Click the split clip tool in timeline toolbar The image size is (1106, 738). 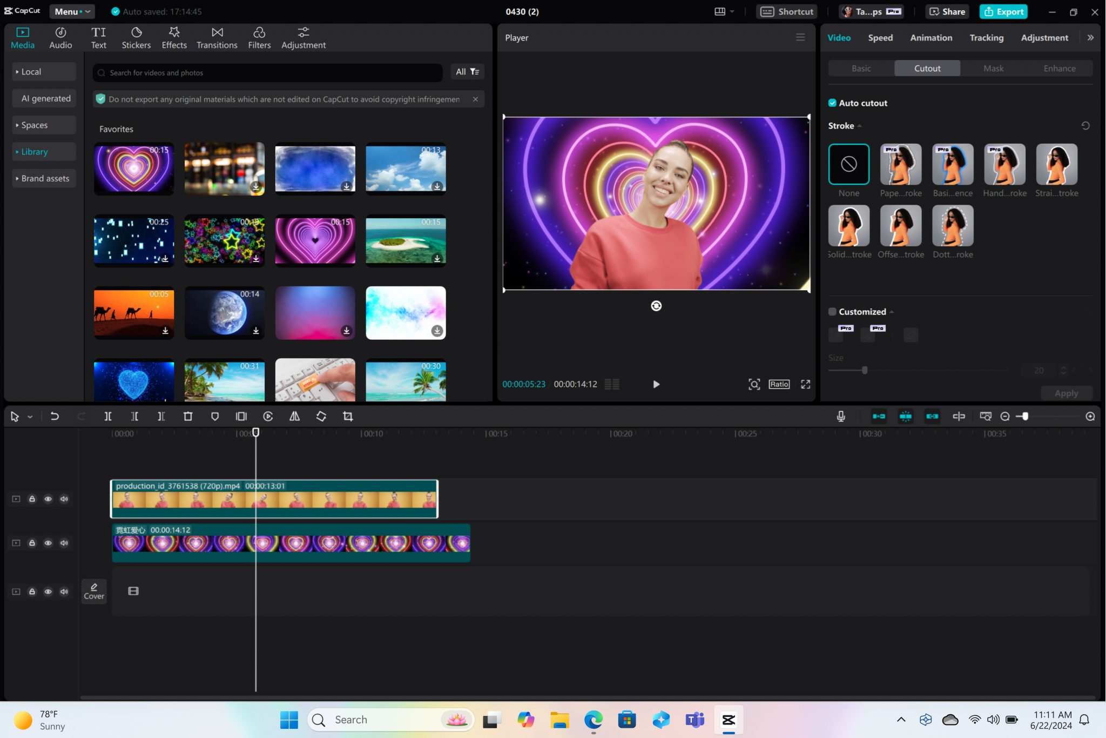[108, 416]
